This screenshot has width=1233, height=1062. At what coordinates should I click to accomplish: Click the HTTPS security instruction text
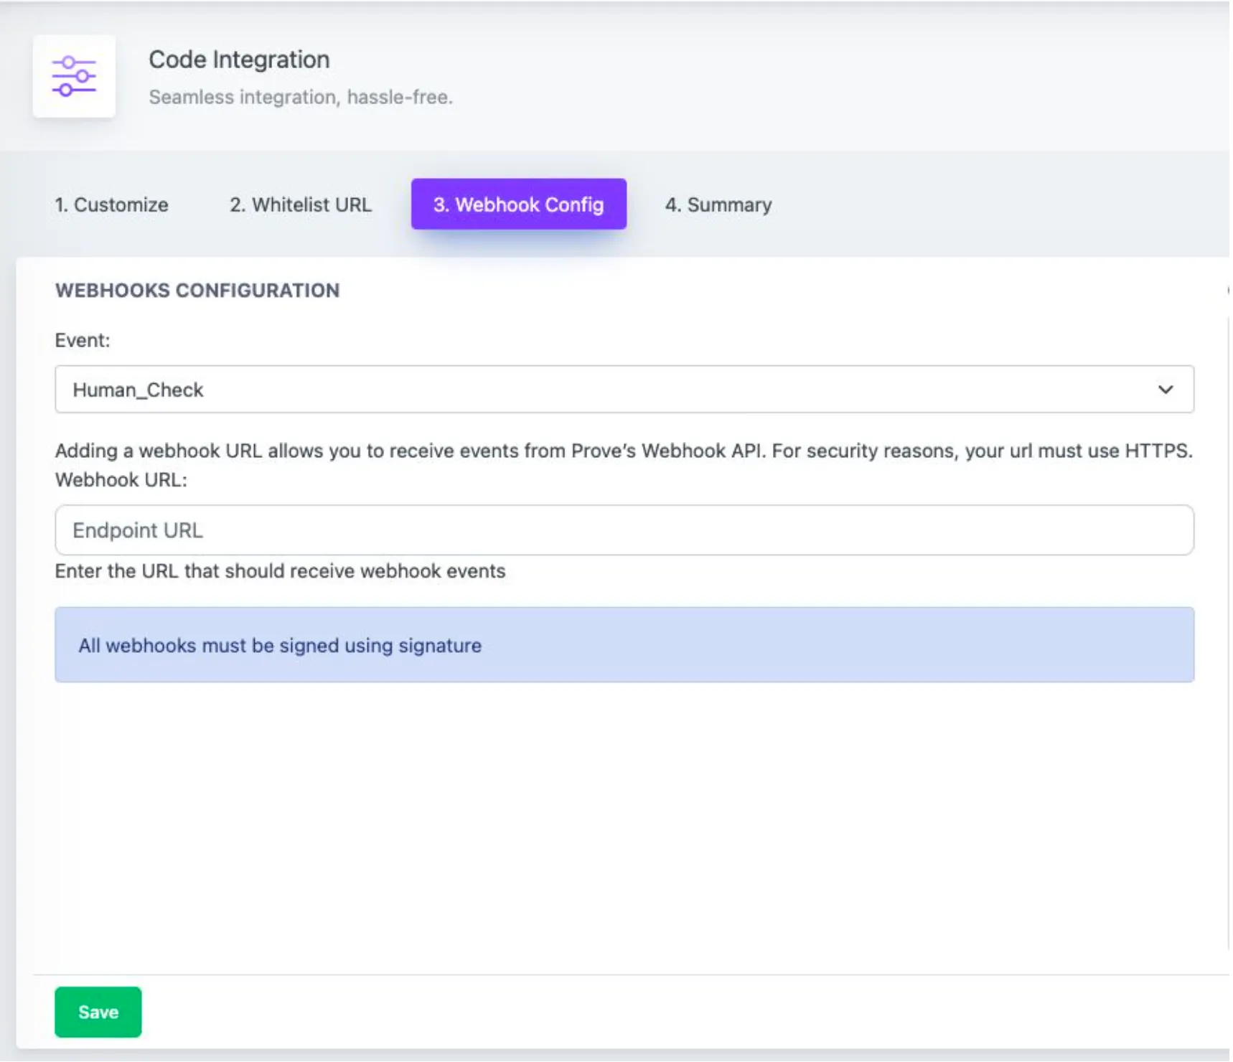click(x=624, y=451)
